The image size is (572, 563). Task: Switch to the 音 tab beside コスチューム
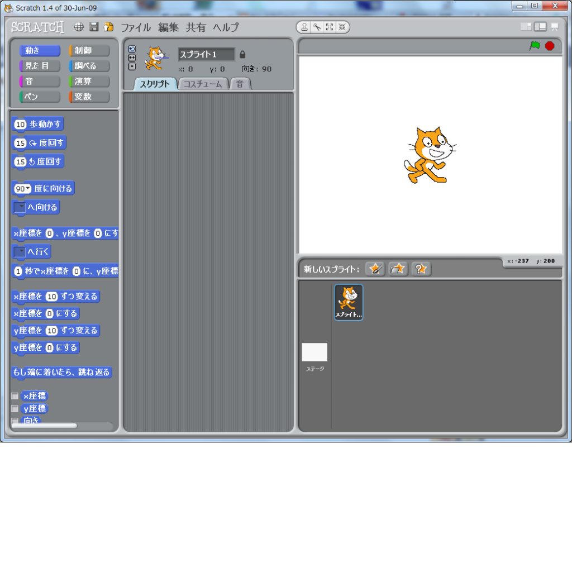pyautogui.click(x=240, y=84)
